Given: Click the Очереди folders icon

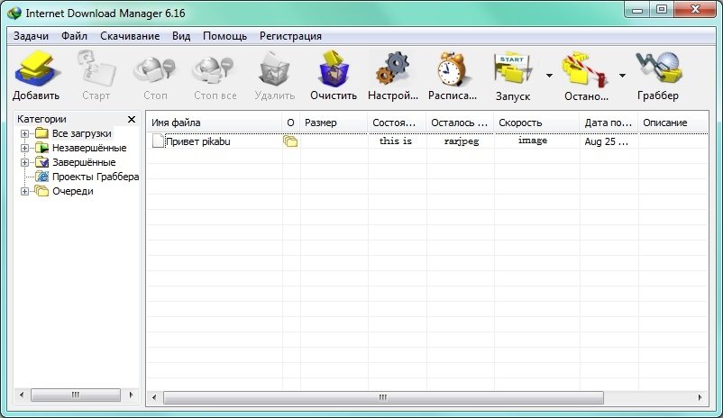Looking at the screenshot, I should [x=41, y=191].
